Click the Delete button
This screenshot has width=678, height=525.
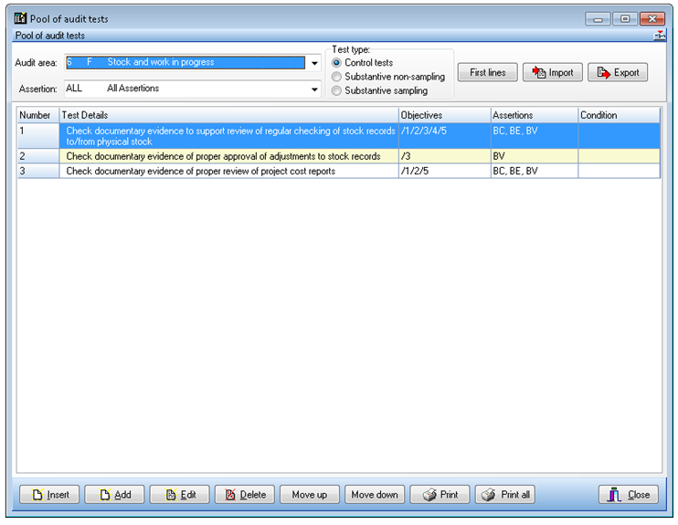point(245,494)
